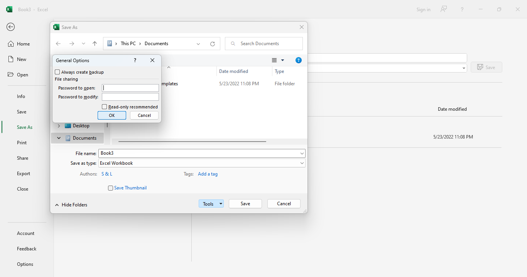This screenshot has height=277, width=527.
Task: Click the Add a tag link
Action: [x=208, y=174]
